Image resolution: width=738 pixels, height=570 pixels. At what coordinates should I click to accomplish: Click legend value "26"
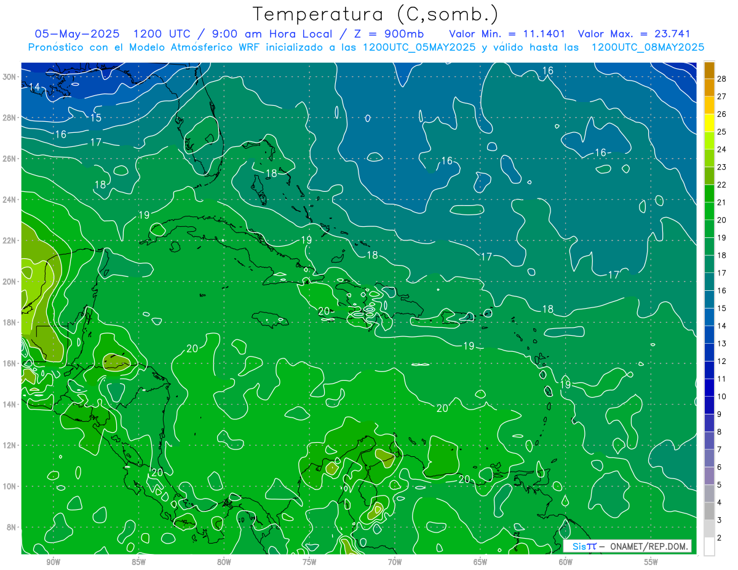pyautogui.click(x=722, y=114)
